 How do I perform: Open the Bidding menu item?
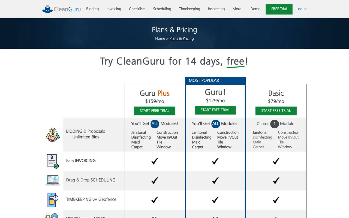coord(92,9)
